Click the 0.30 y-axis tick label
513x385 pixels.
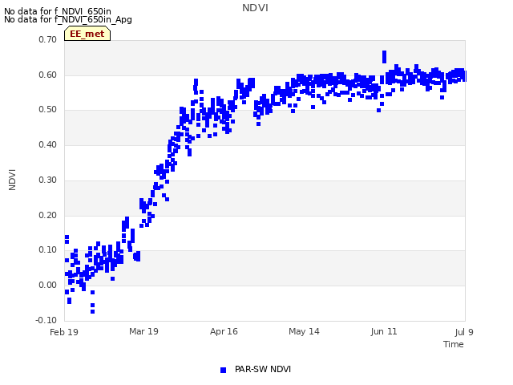click(48, 180)
